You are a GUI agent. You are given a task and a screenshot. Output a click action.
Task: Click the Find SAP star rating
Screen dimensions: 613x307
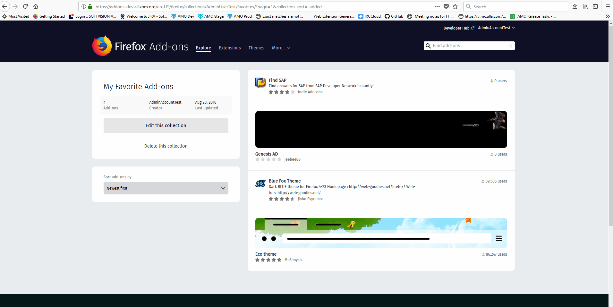click(282, 92)
